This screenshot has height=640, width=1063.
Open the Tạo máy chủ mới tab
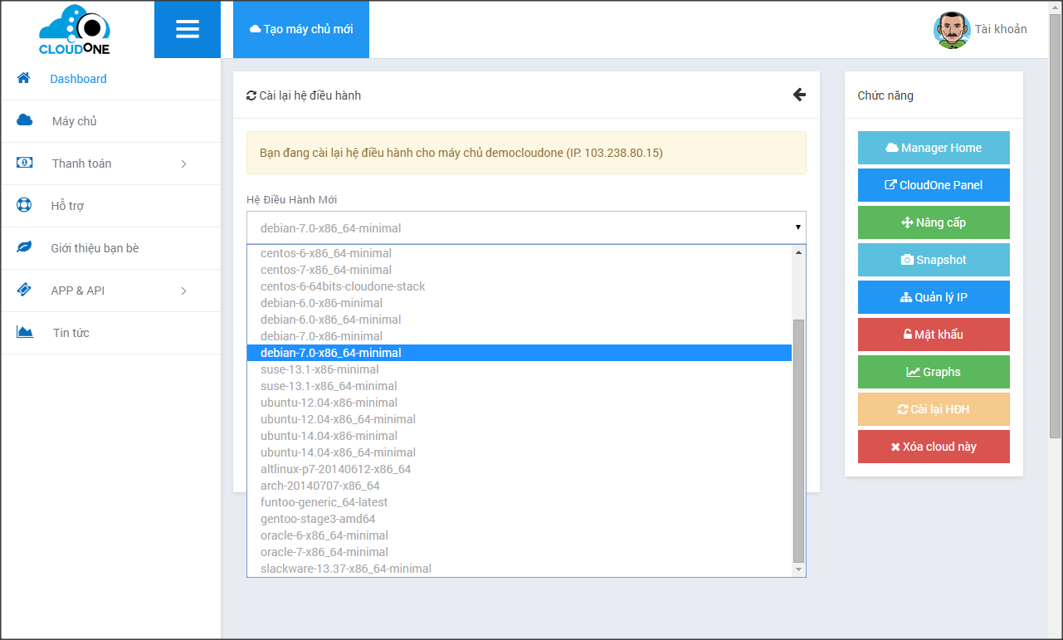(301, 29)
